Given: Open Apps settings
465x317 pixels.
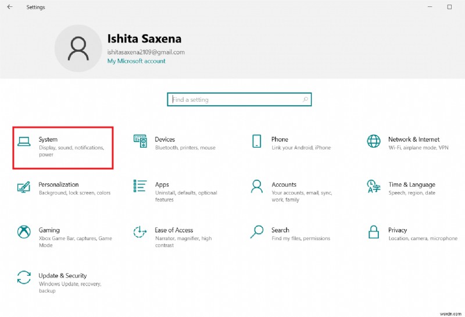Looking at the screenshot, I should pyautogui.click(x=176, y=191).
